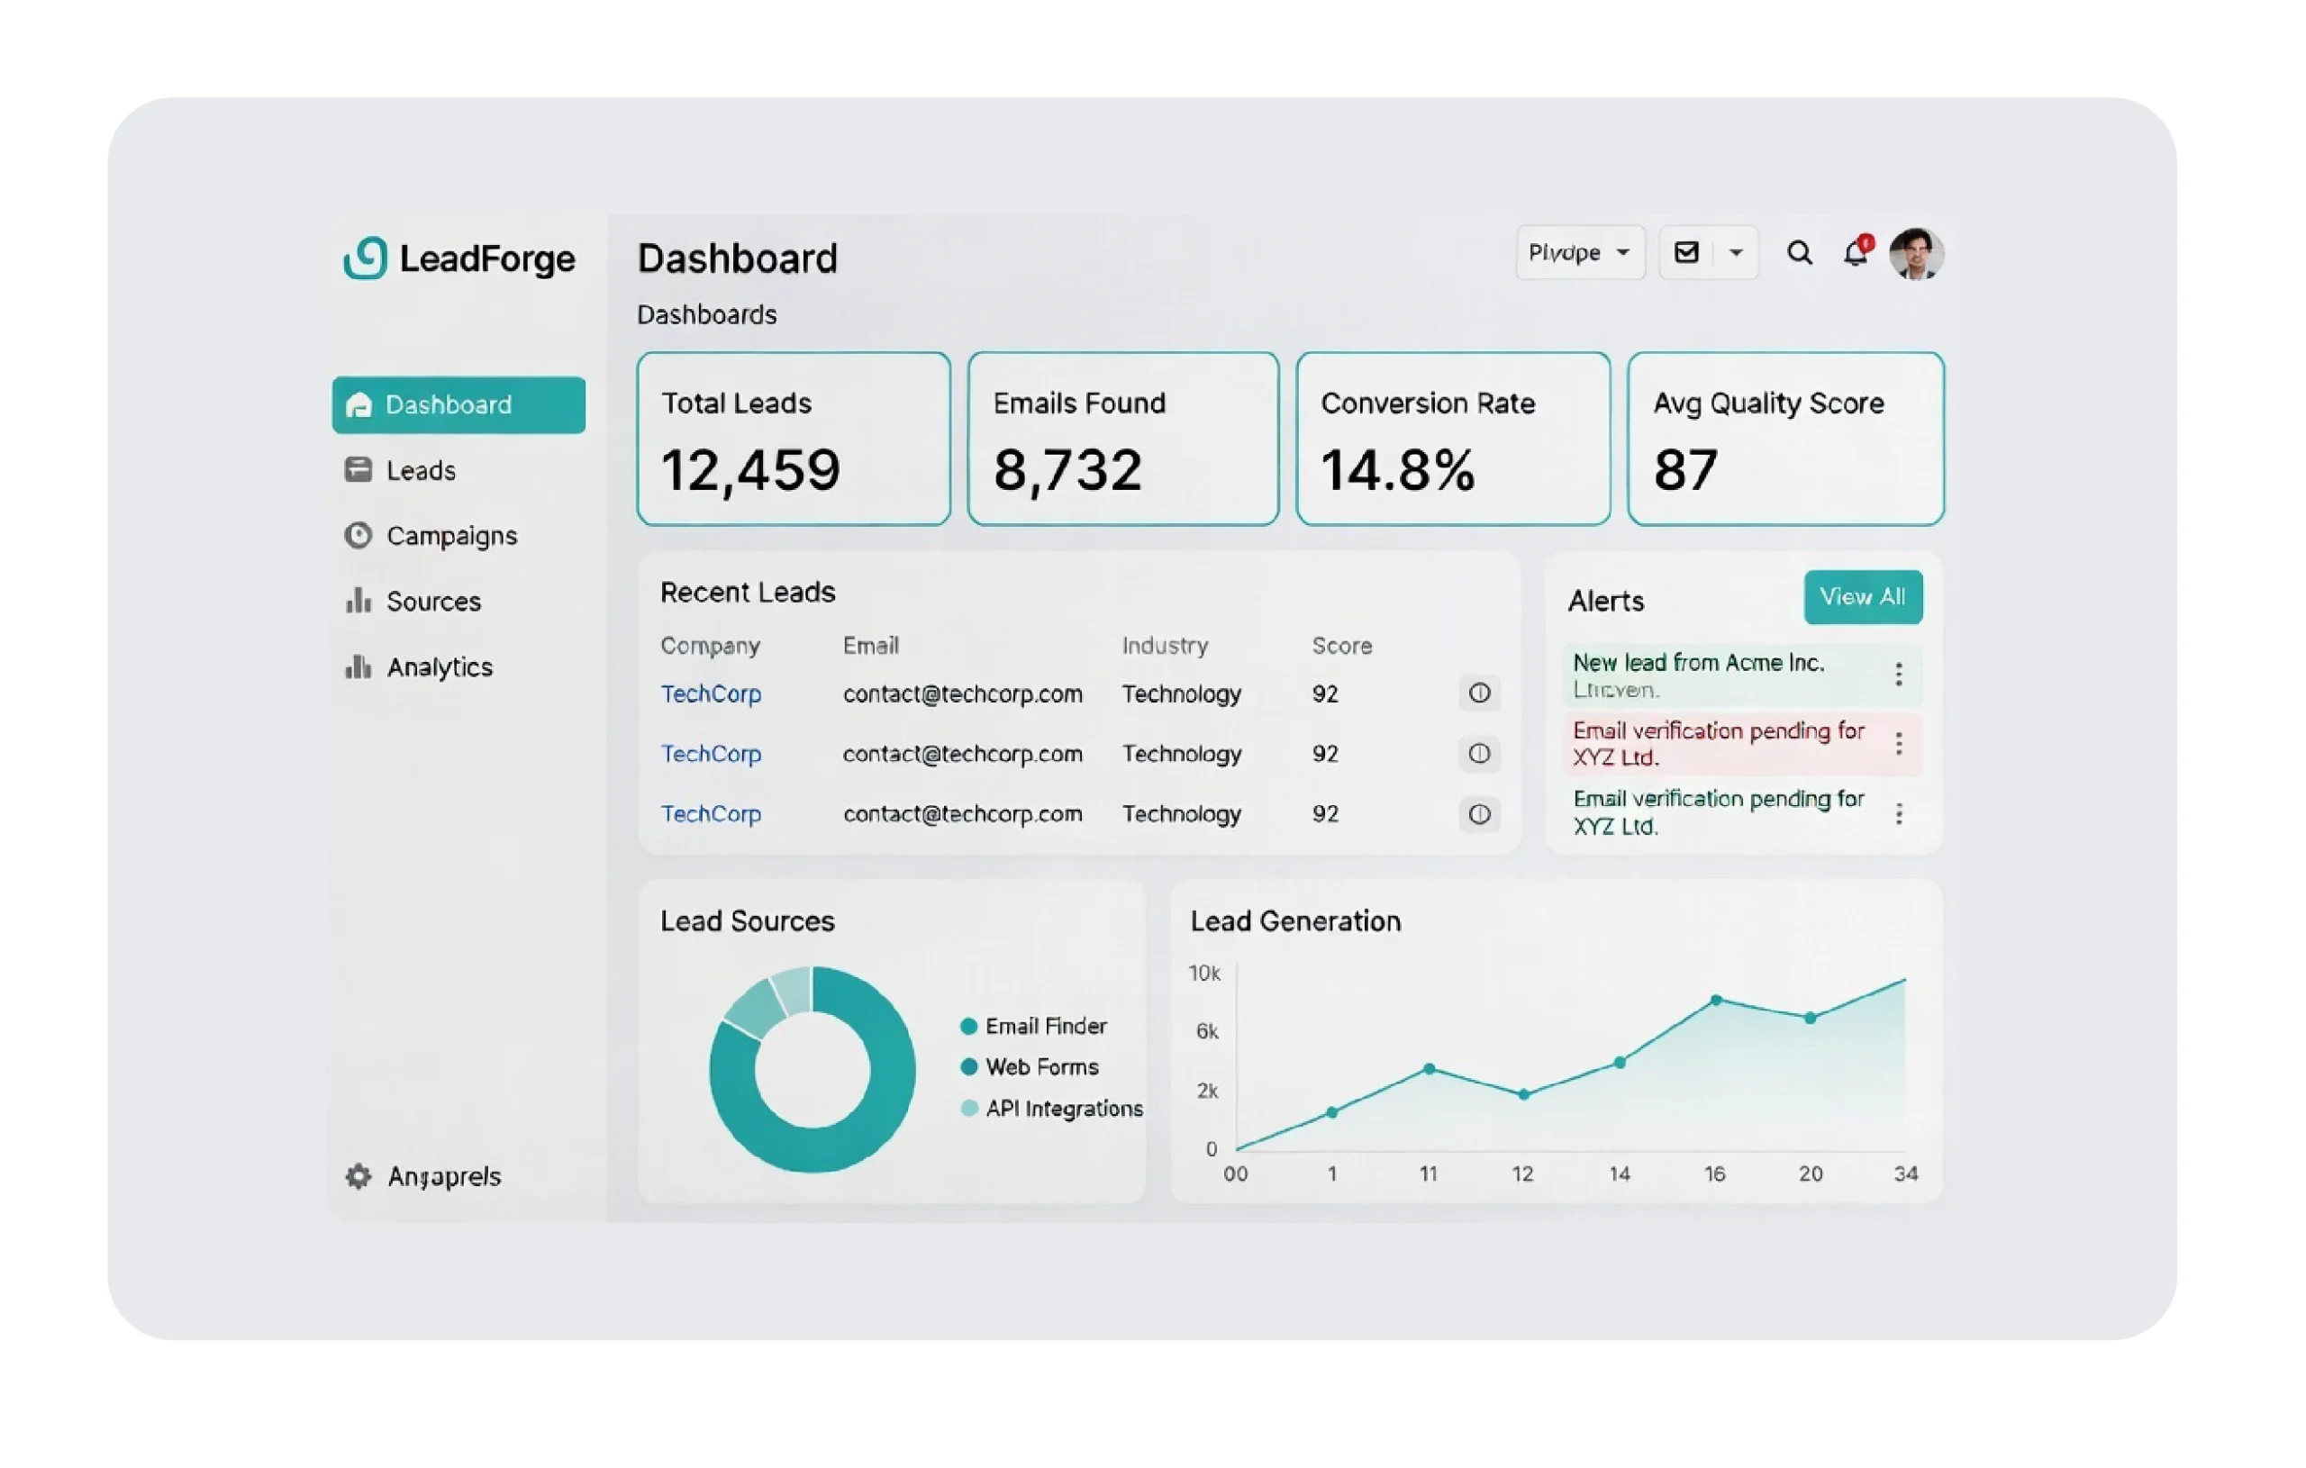The width and height of the screenshot is (2306, 1468).
Task: Click the Dashboard home icon
Action: (x=359, y=405)
